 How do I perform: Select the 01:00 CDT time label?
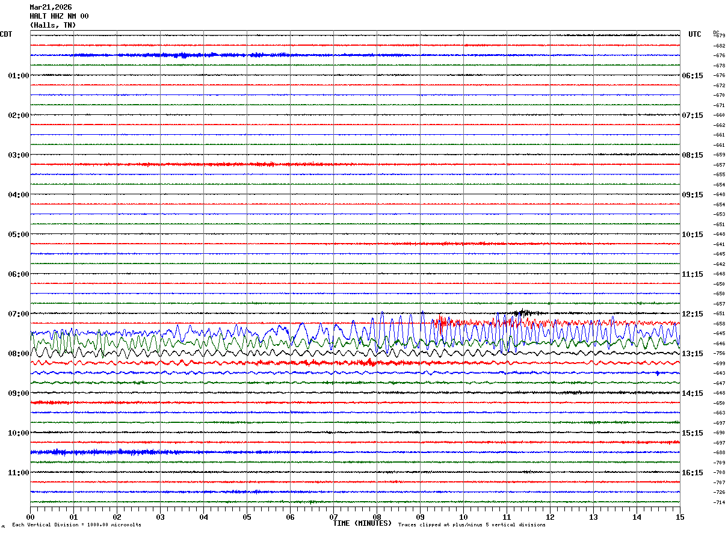point(18,76)
